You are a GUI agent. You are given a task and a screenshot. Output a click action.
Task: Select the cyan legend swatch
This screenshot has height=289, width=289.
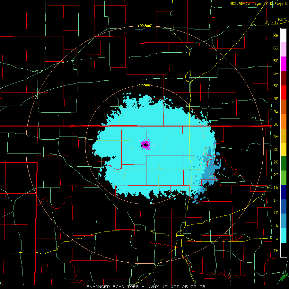coord(284,235)
